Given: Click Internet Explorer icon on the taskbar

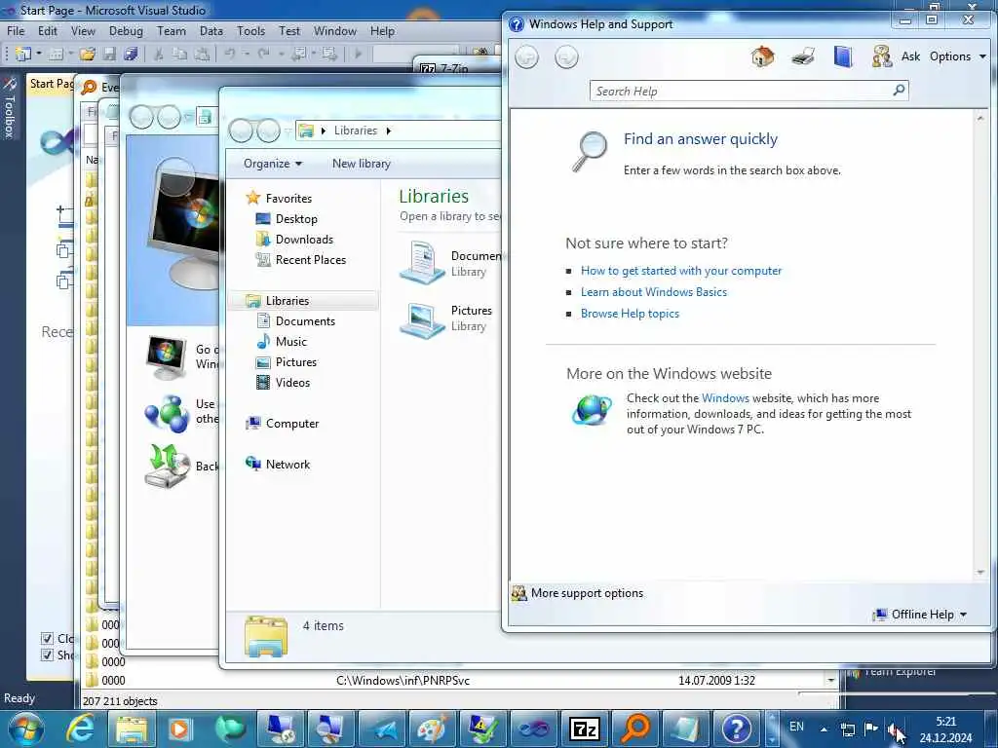Looking at the screenshot, I should point(81,729).
